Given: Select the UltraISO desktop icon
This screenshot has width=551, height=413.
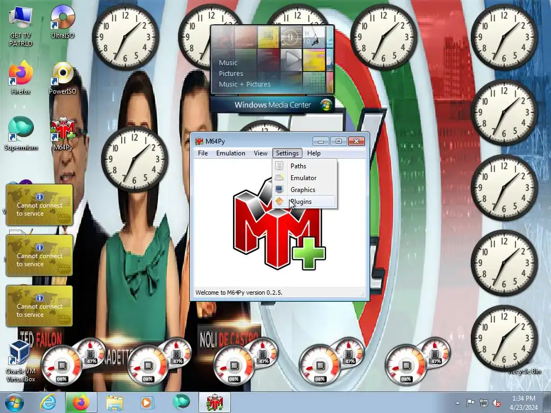Looking at the screenshot, I should [x=62, y=22].
